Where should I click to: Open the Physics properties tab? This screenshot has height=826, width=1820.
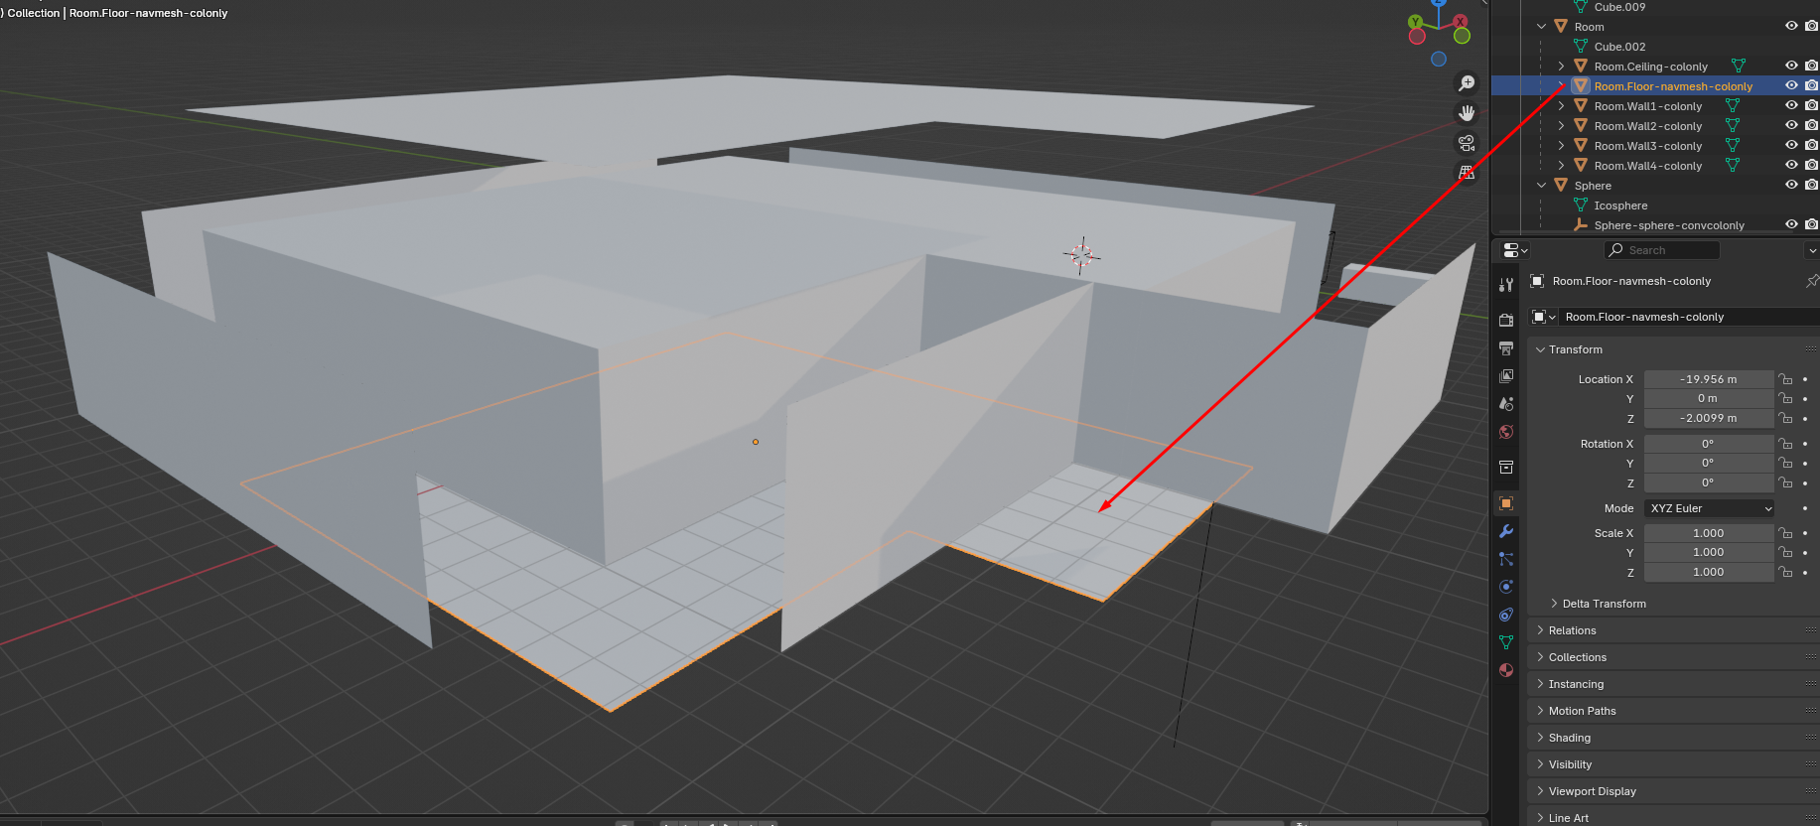pos(1506,587)
